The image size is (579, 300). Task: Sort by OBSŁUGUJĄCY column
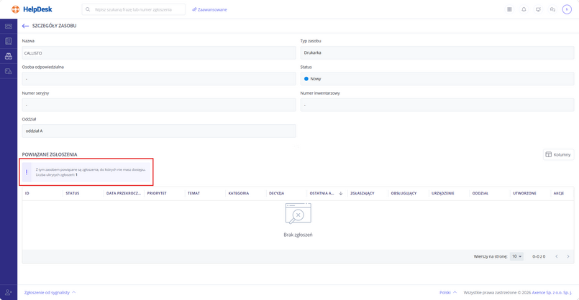click(404, 193)
